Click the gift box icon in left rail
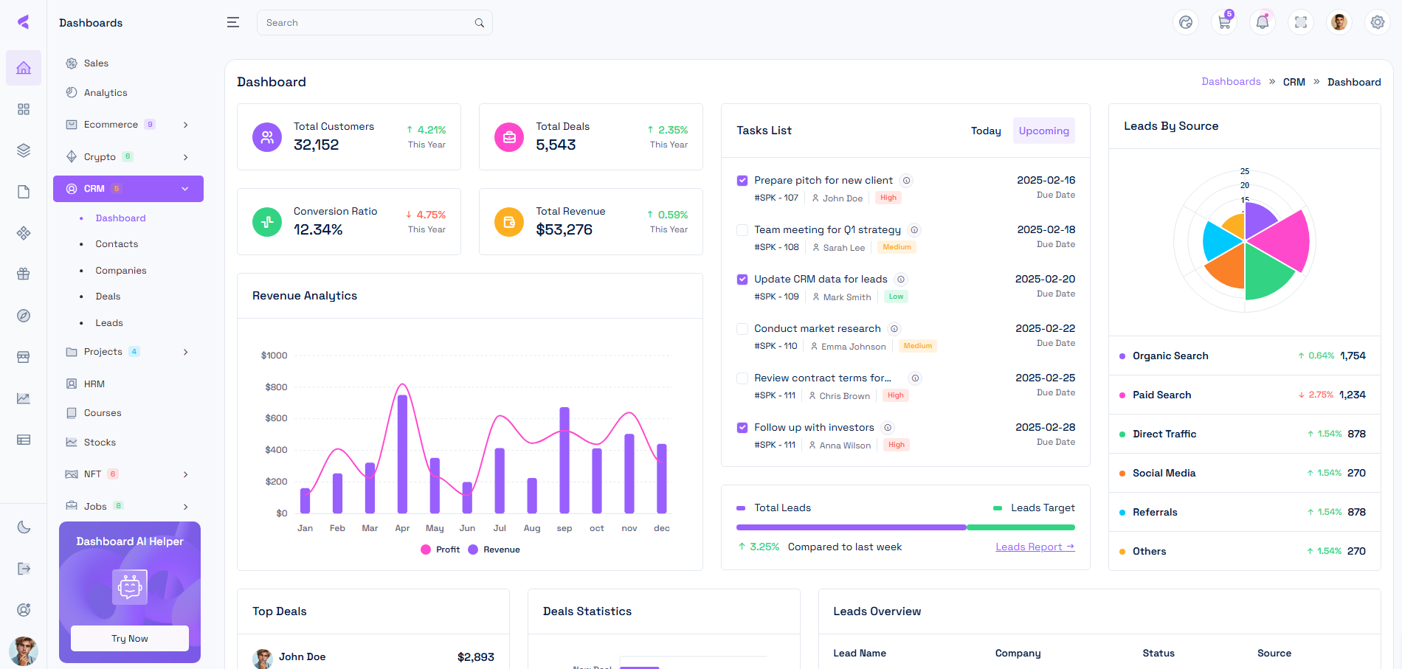Image resolution: width=1402 pixels, height=669 pixels. [x=24, y=274]
